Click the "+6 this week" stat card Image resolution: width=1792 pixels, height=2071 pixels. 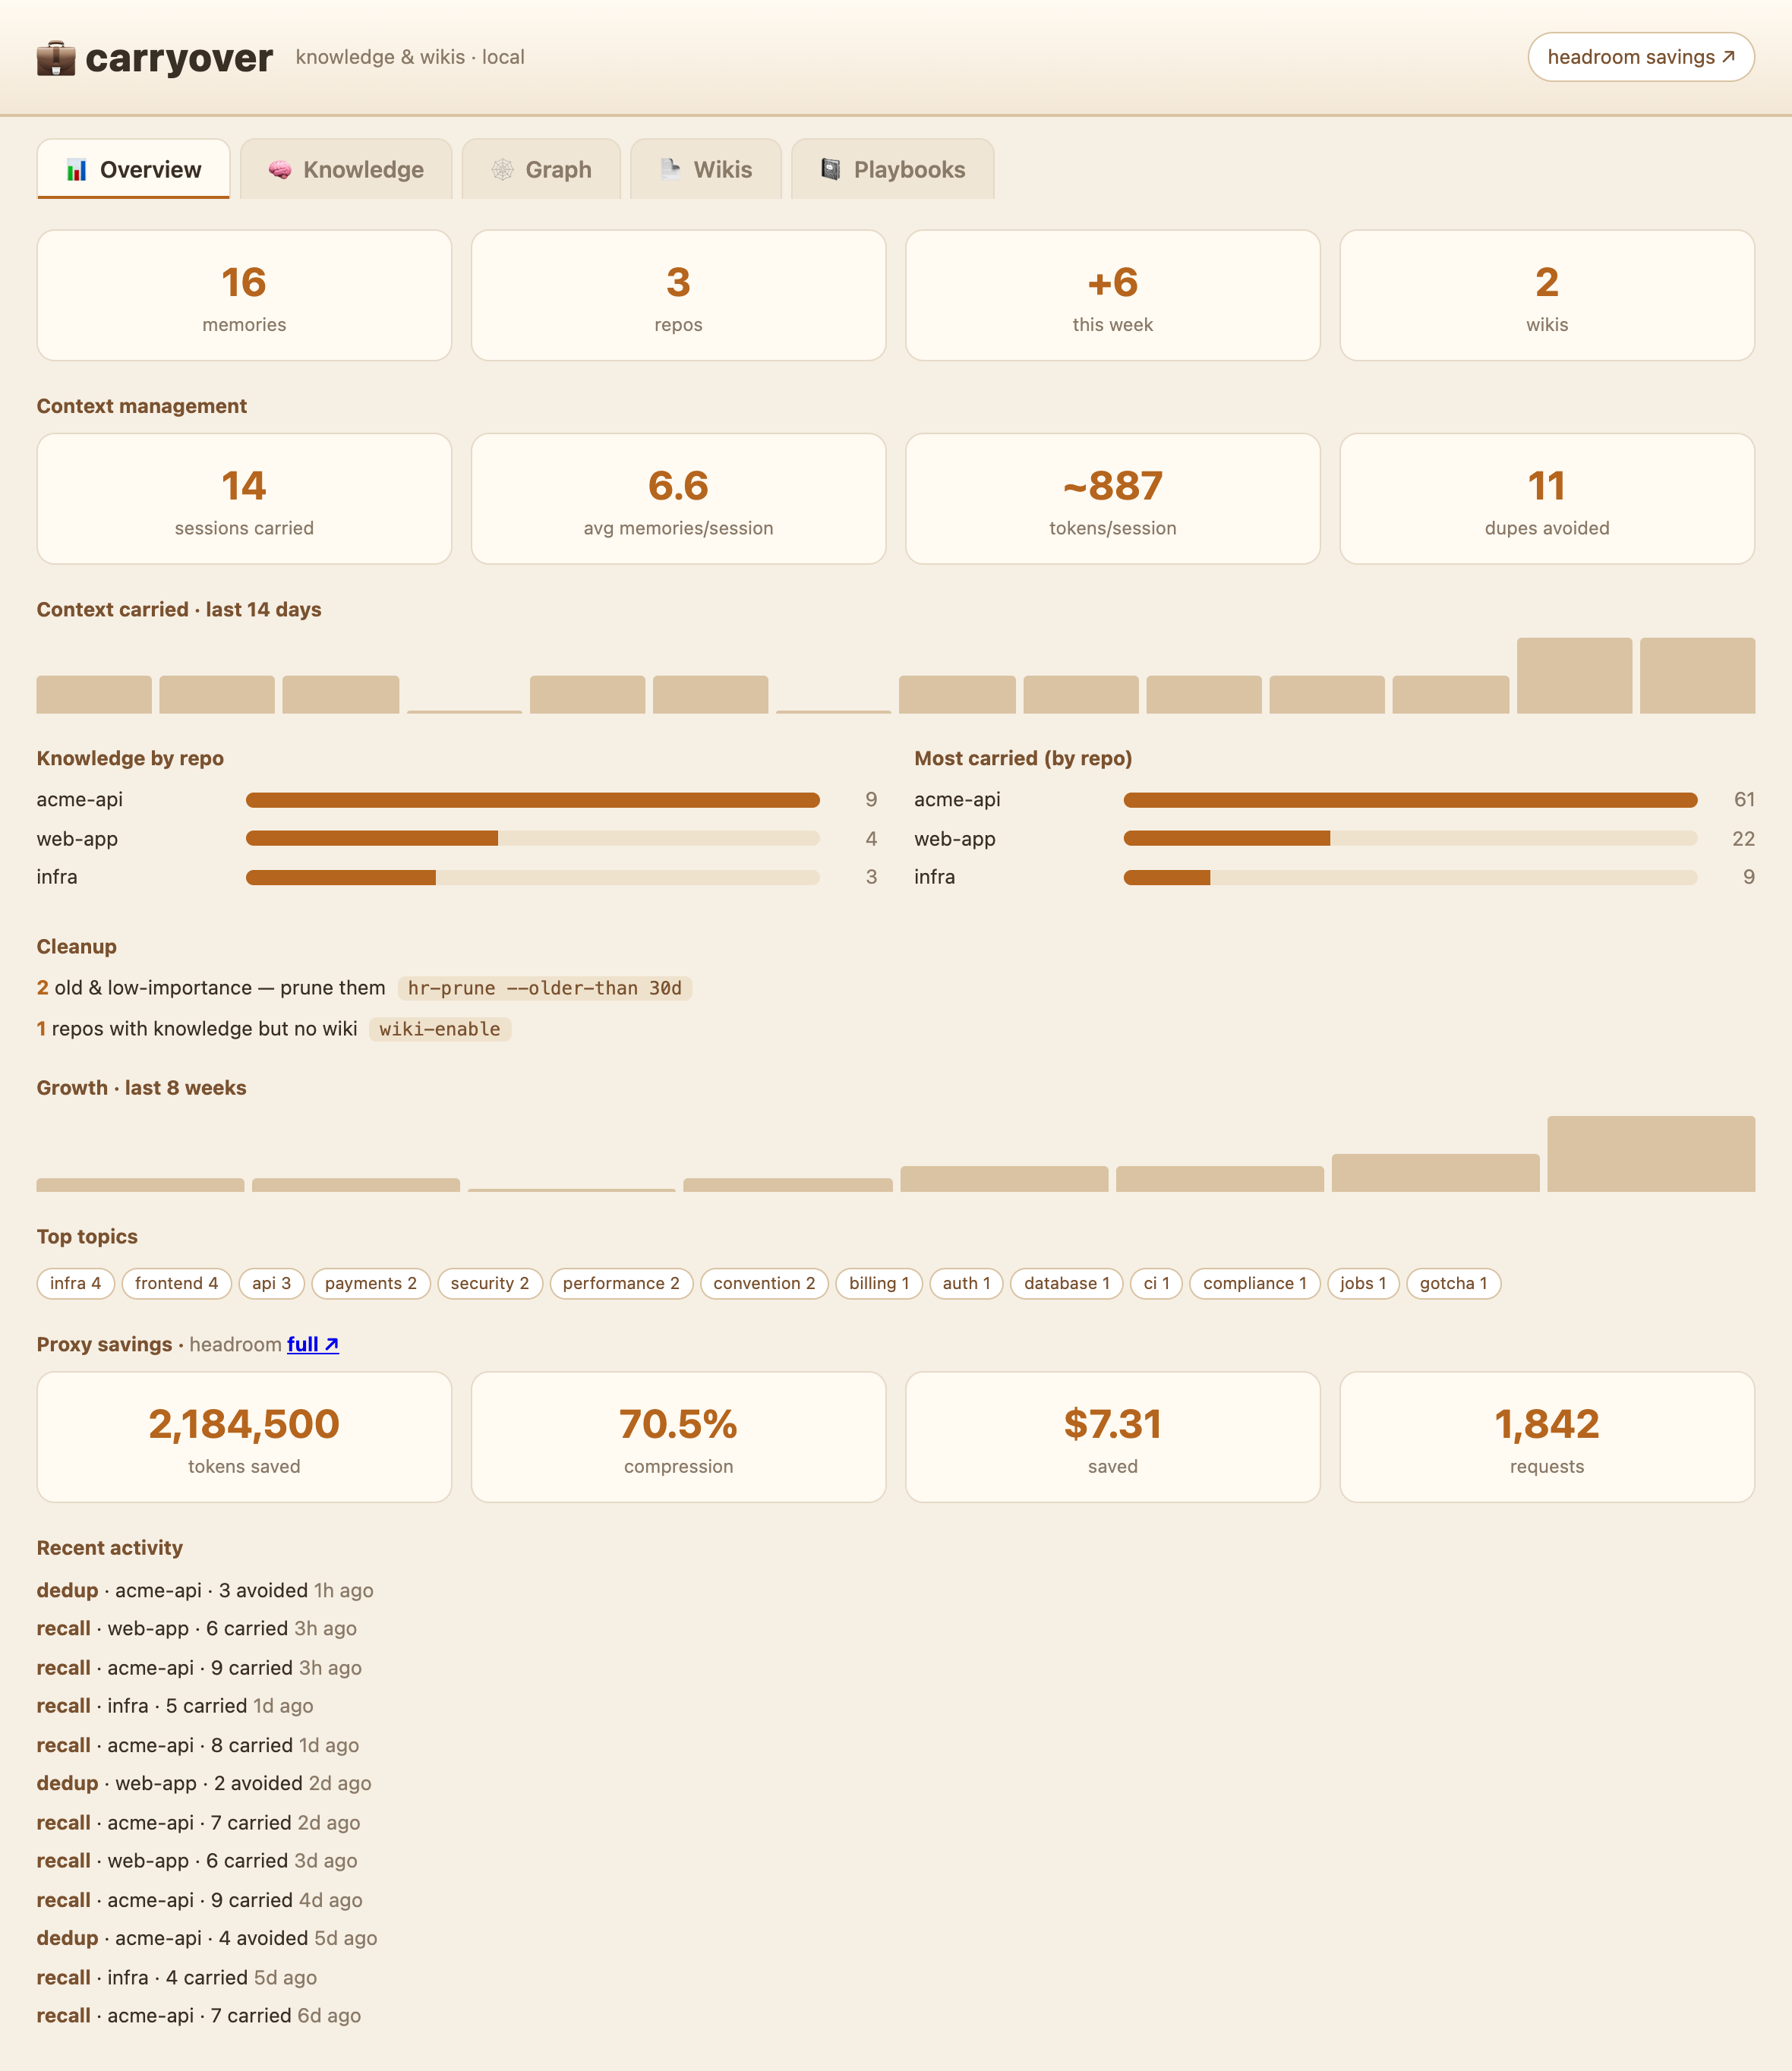pos(1113,296)
